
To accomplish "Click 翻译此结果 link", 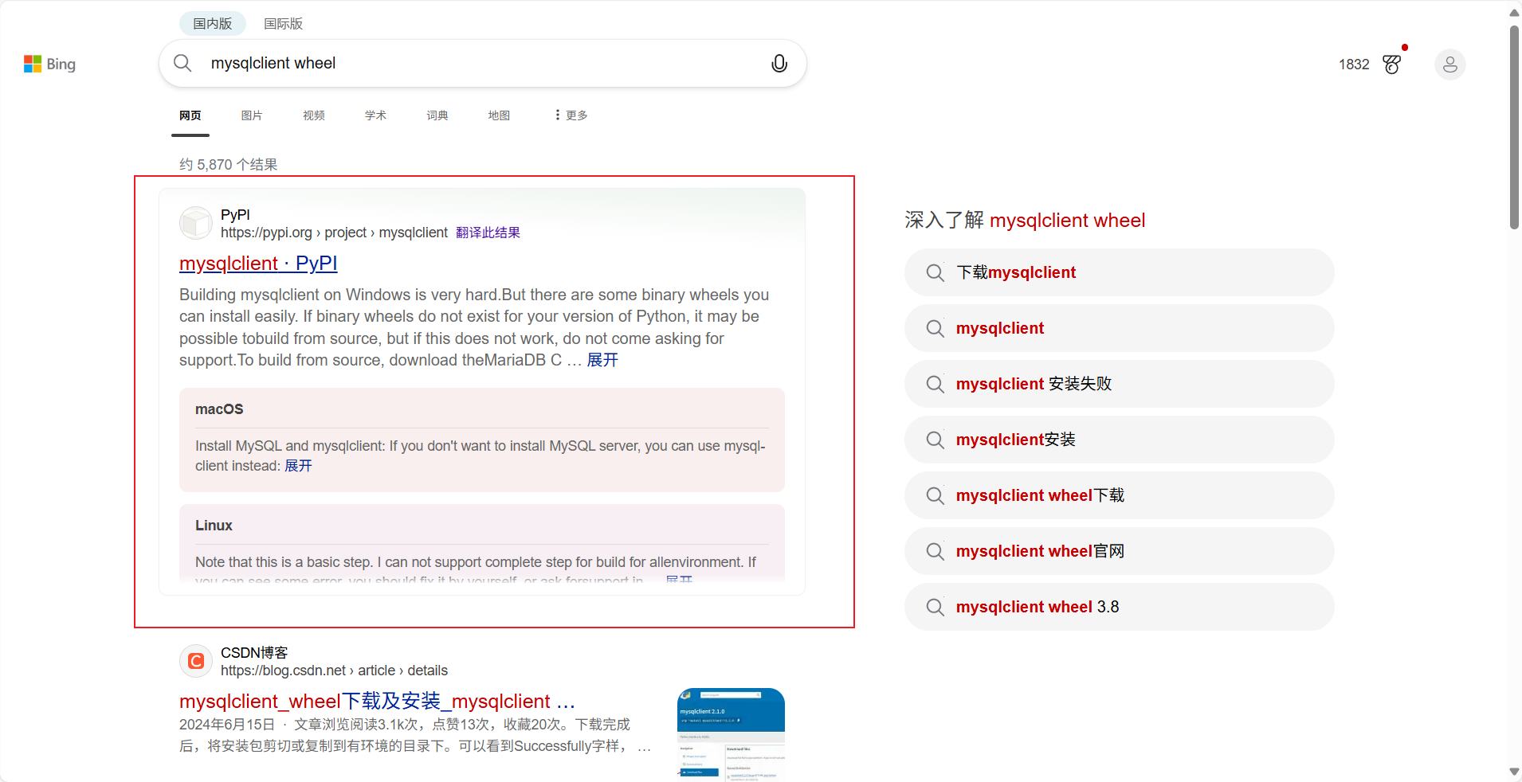I will pyautogui.click(x=488, y=233).
